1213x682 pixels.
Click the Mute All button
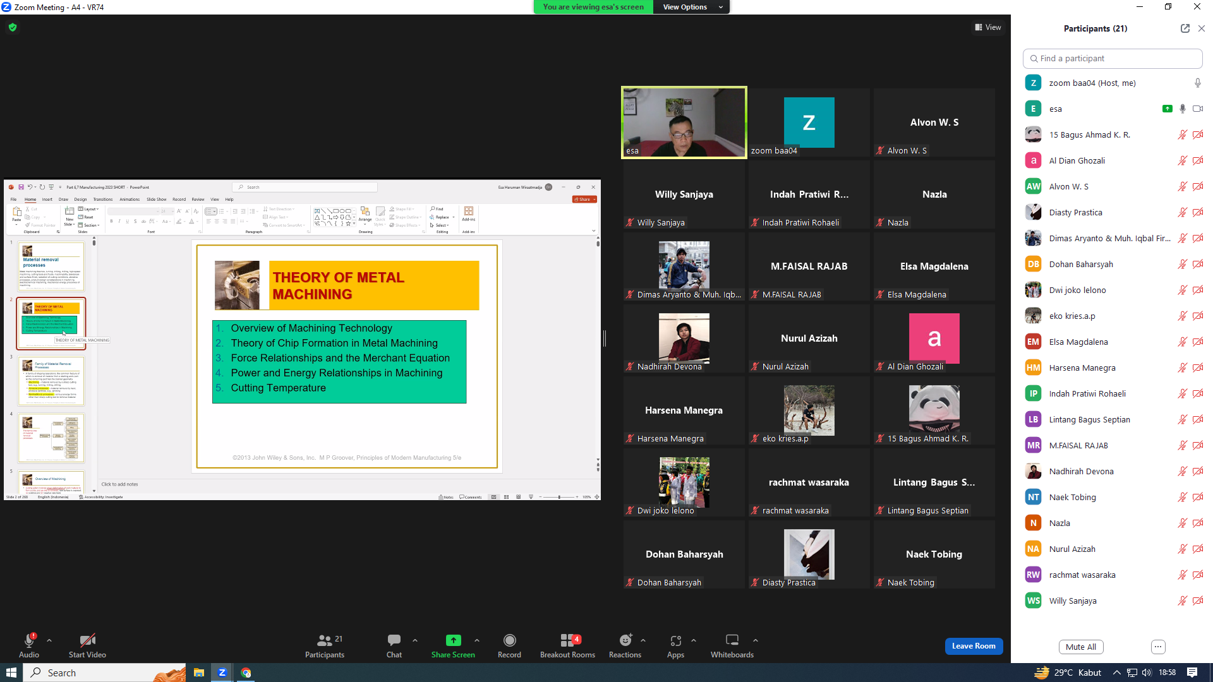[x=1081, y=647]
